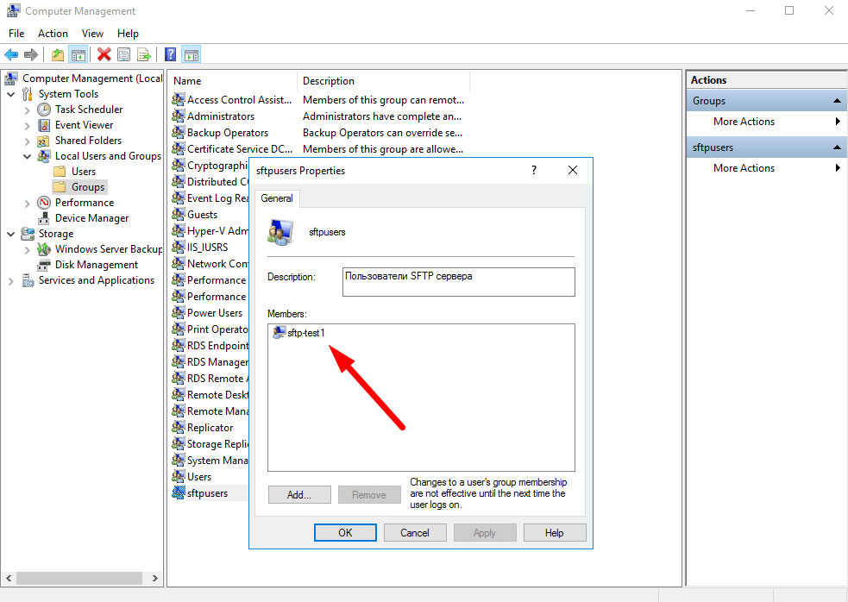
Task: Open Properties using the toolbar icon
Action: [x=124, y=54]
